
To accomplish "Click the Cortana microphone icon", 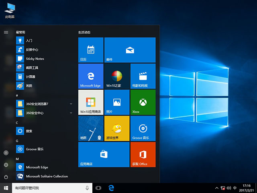I will pos(87,188).
